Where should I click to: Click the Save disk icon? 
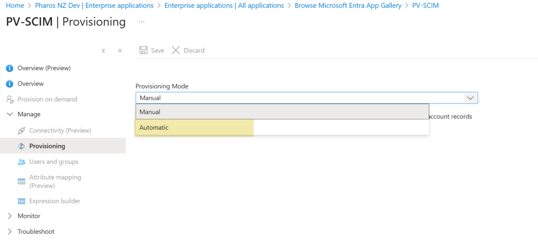[143, 51]
